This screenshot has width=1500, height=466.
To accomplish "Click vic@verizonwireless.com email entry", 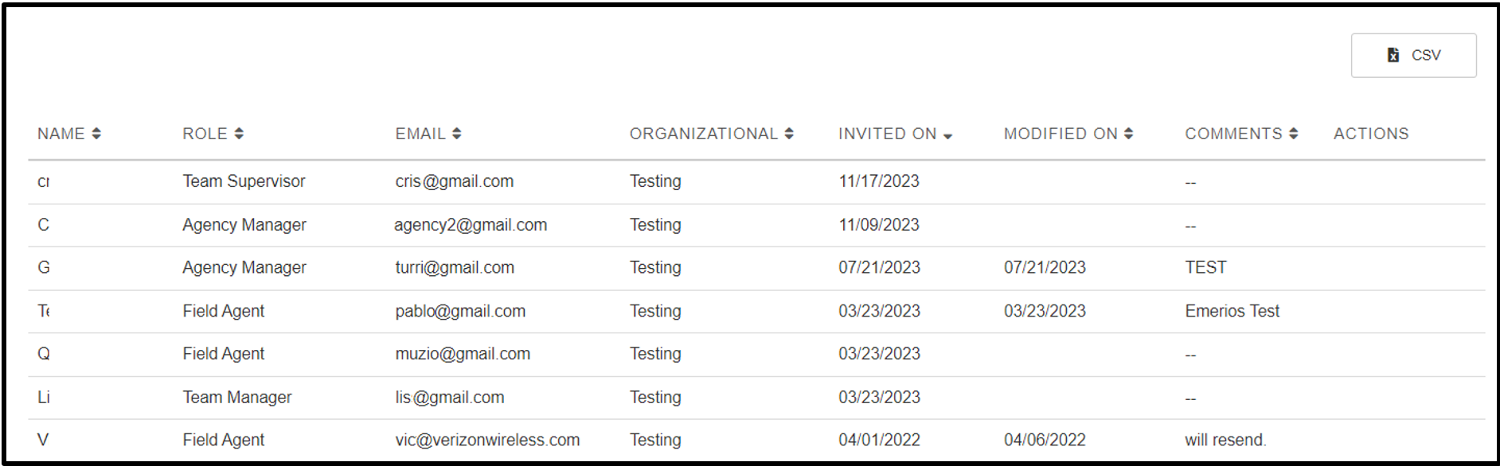I will [487, 440].
